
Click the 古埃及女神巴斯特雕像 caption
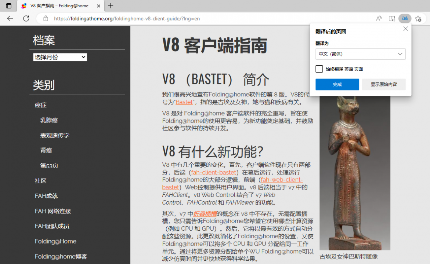pos(348,257)
